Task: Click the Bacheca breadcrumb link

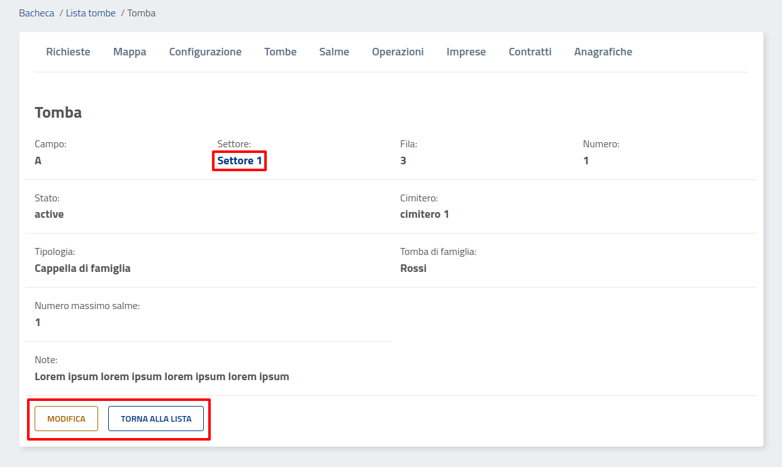Action: pos(36,13)
